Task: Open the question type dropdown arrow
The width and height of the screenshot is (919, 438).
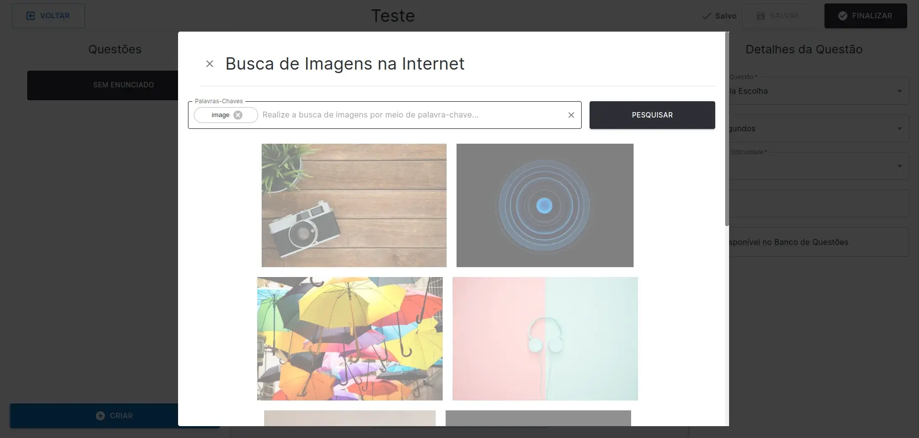Action: [x=900, y=91]
